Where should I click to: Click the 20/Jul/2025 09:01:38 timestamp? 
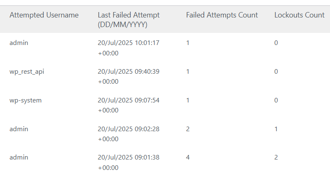[129, 162]
